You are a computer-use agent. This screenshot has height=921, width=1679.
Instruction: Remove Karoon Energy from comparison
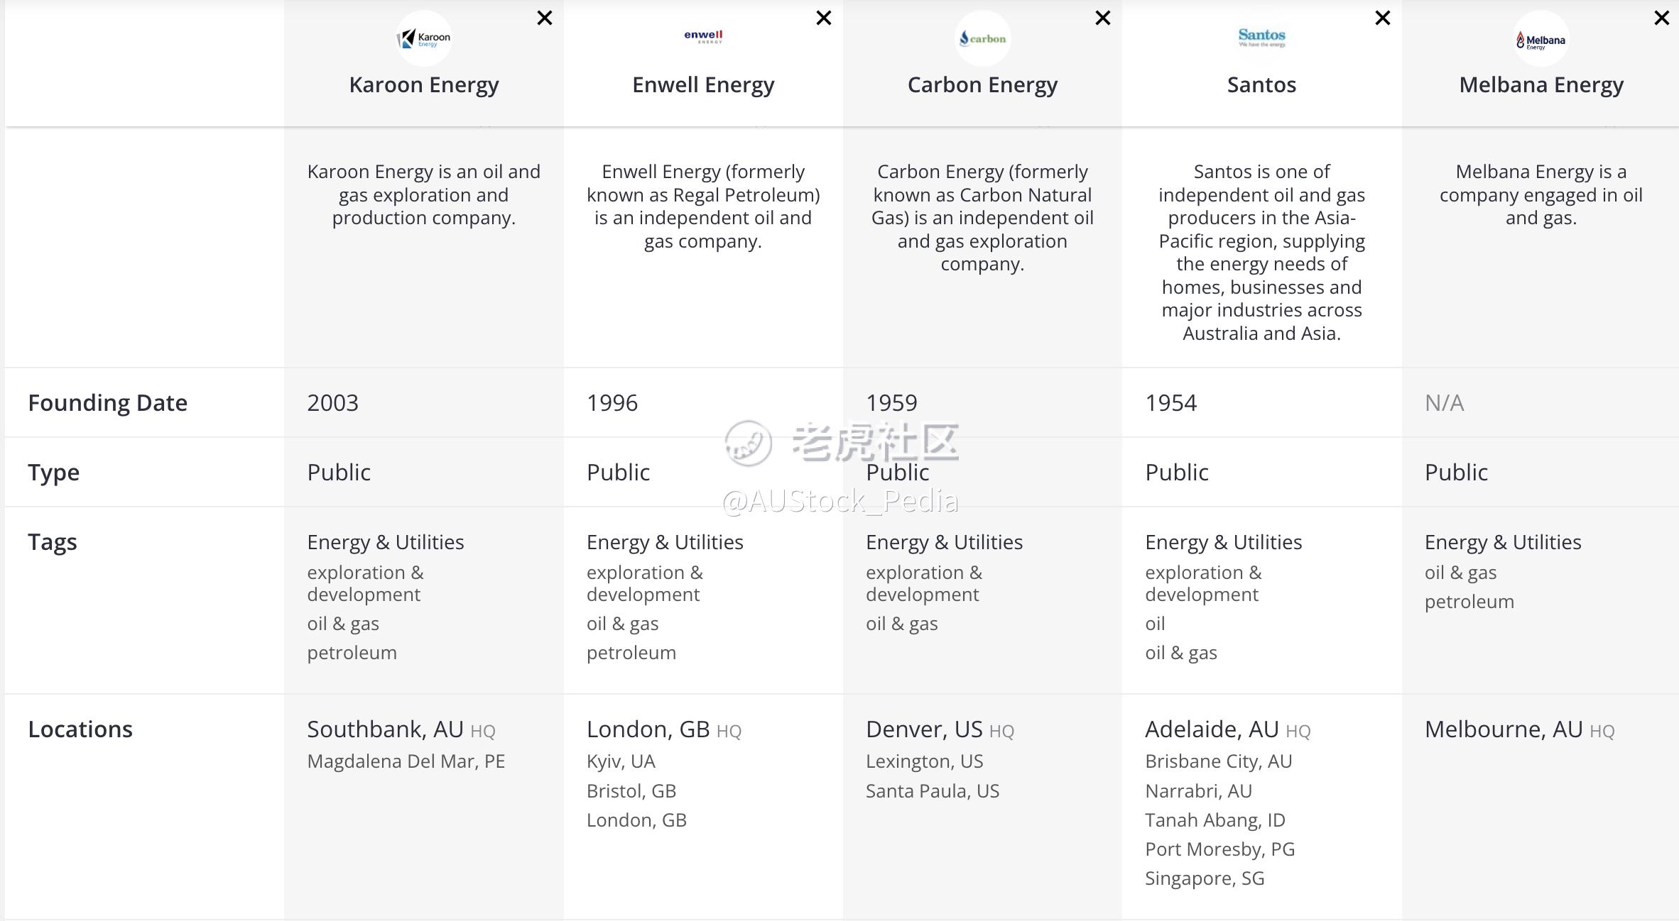pyautogui.click(x=545, y=18)
